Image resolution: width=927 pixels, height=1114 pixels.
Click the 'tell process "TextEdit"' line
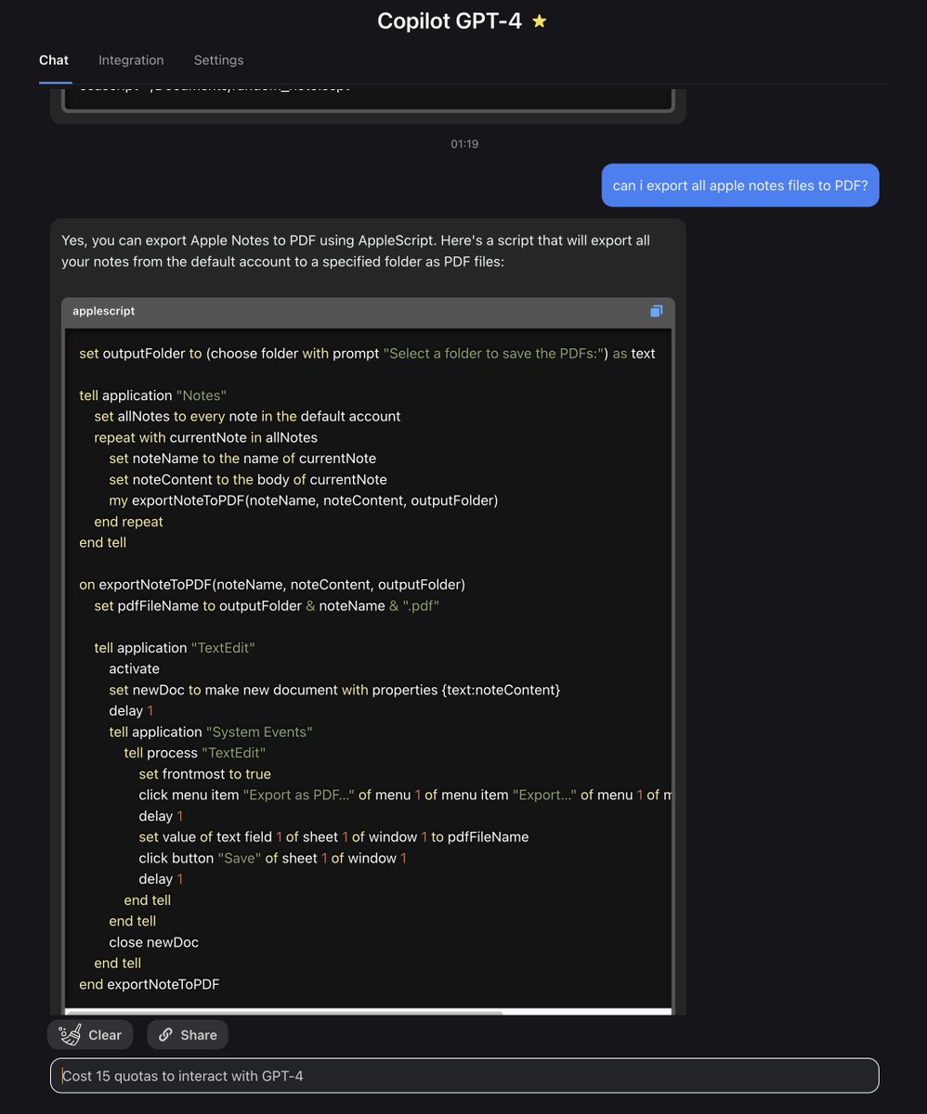click(x=195, y=753)
